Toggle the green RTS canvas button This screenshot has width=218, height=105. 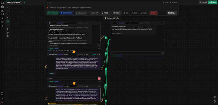[x=8, y=21]
